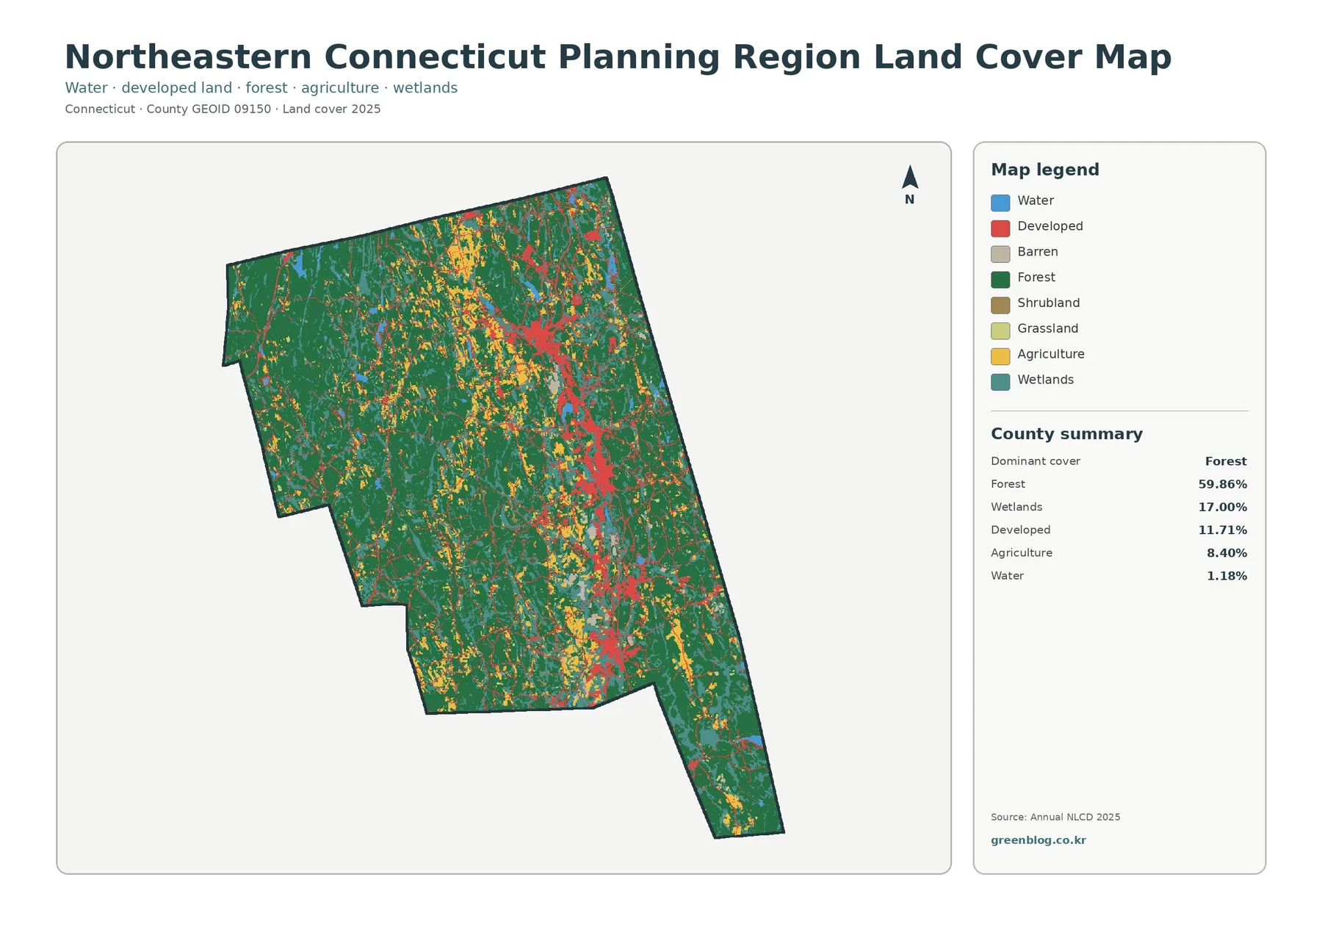Click the 'Agriculture' summary row label
Screen dimensions: 1322x935
[1022, 553]
